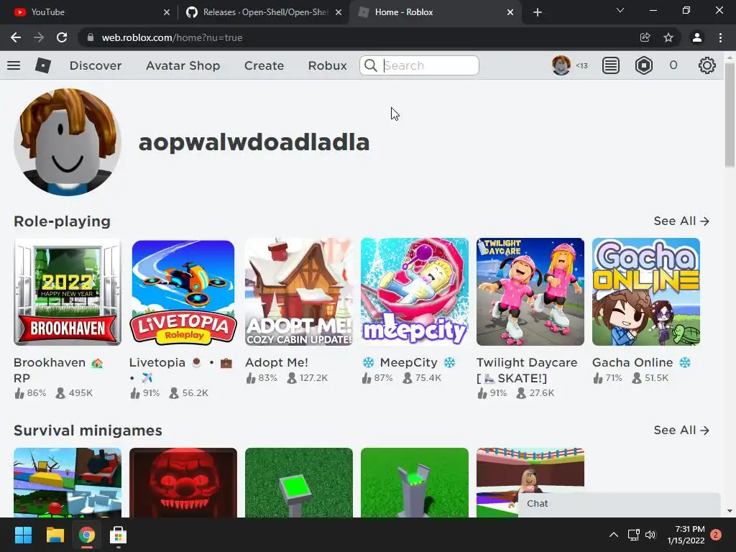This screenshot has height=552, width=736.
Task: Open the avatar profile icon in header
Action: (561, 65)
